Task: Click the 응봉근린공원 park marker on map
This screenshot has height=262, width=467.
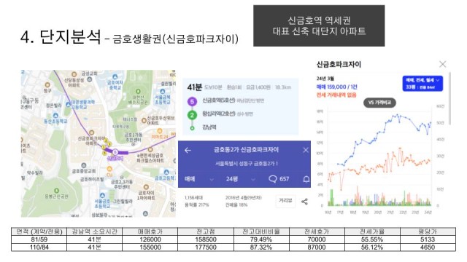Action: click(x=56, y=191)
